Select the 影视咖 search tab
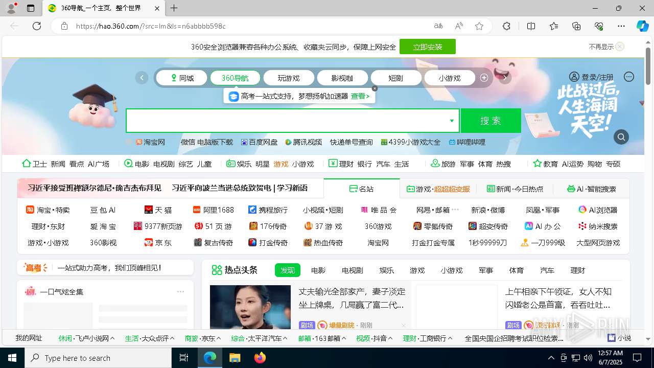This screenshot has height=368, width=654. coord(342,78)
